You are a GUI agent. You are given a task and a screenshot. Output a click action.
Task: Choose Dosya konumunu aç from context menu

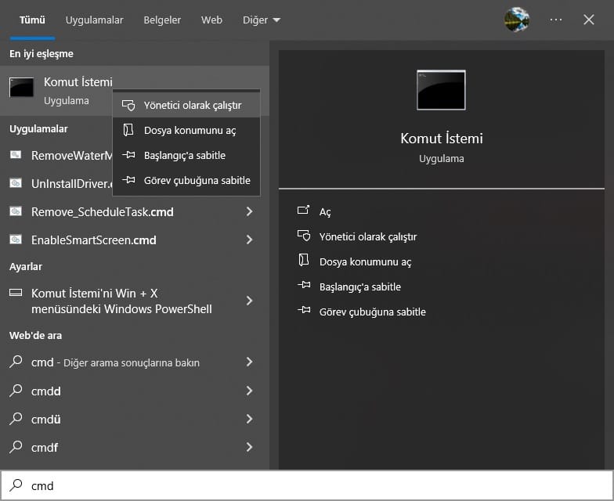click(x=190, y=131)
